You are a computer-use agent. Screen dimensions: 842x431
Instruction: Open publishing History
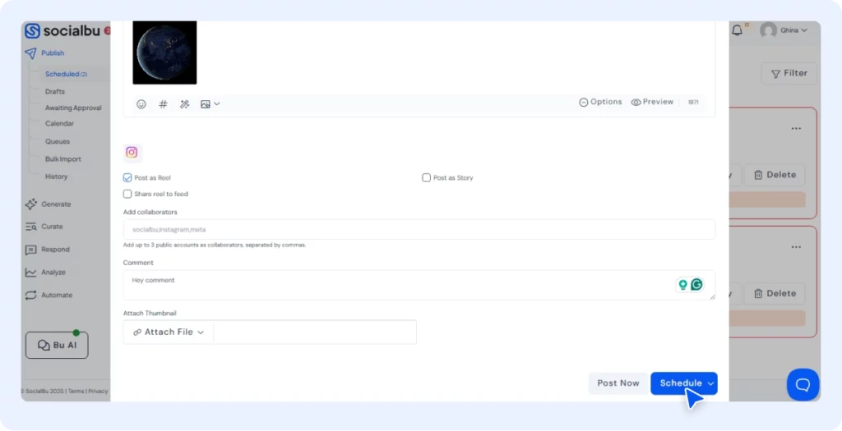[x=57, y=177]
